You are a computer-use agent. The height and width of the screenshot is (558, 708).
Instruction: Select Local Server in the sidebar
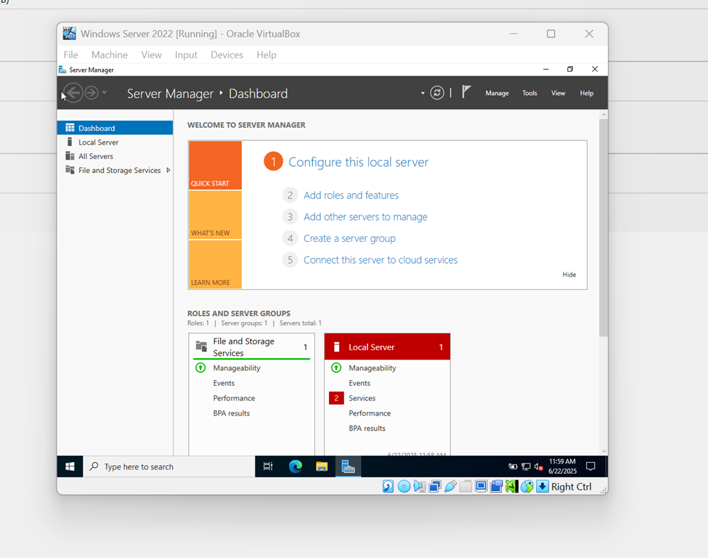pos(115,142)
